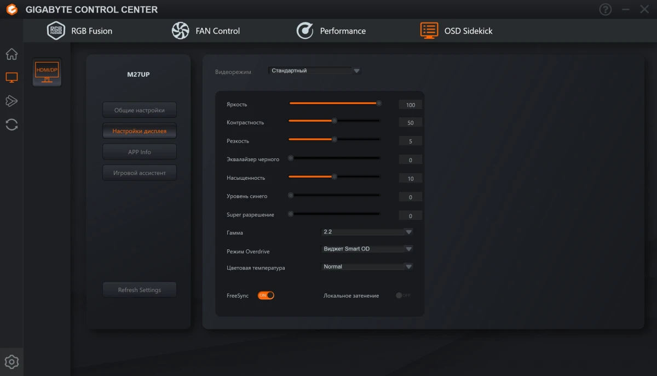
Task: Open the APP Info tab
Action: [139, 151]
